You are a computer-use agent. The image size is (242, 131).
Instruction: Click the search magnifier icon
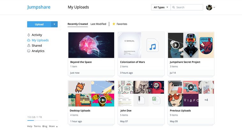tap(174, 7)
